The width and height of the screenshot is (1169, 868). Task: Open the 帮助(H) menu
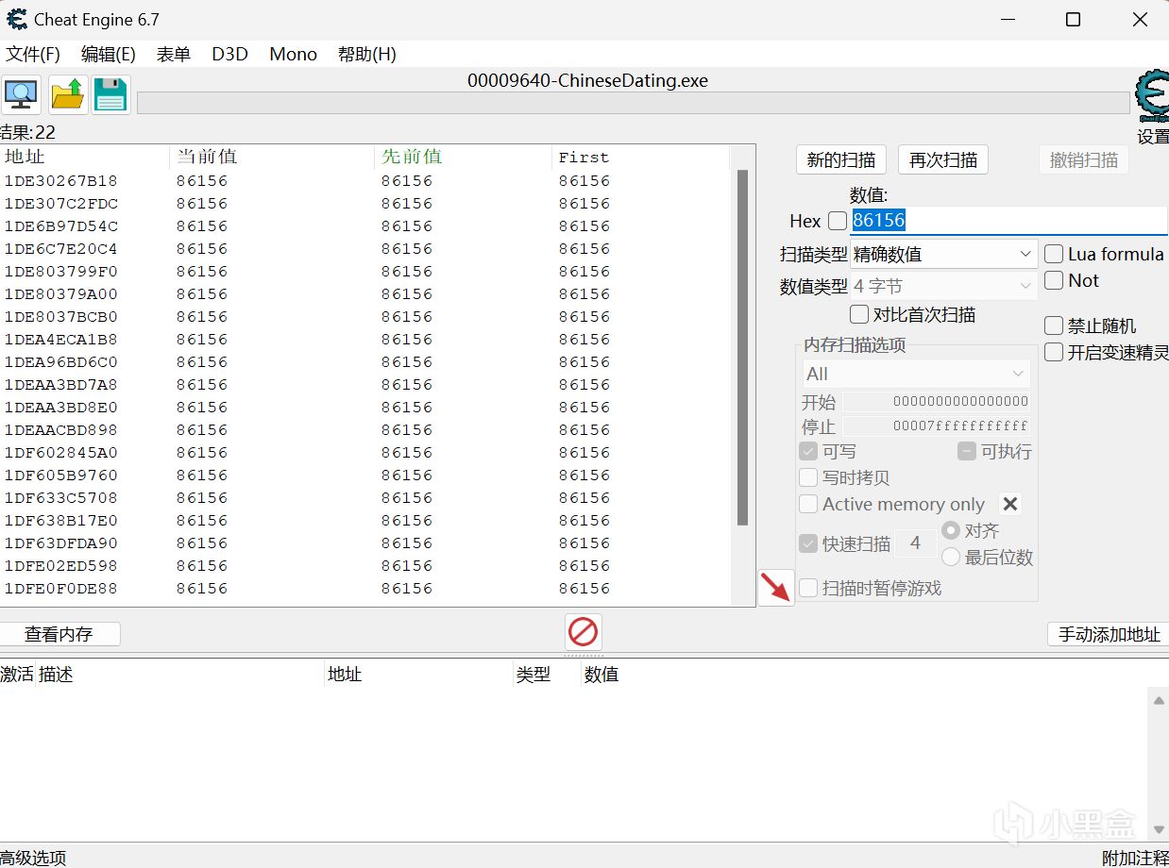click(367, 54)
